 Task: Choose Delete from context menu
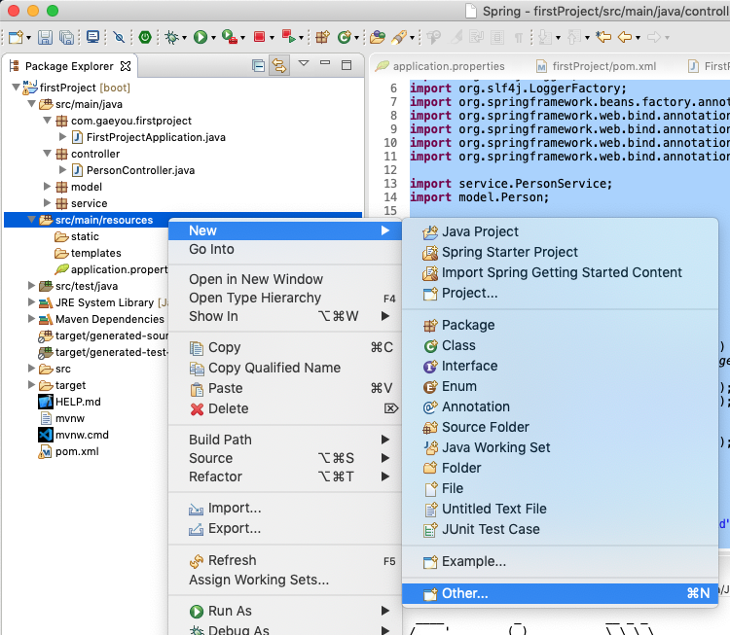click(284, 409)
